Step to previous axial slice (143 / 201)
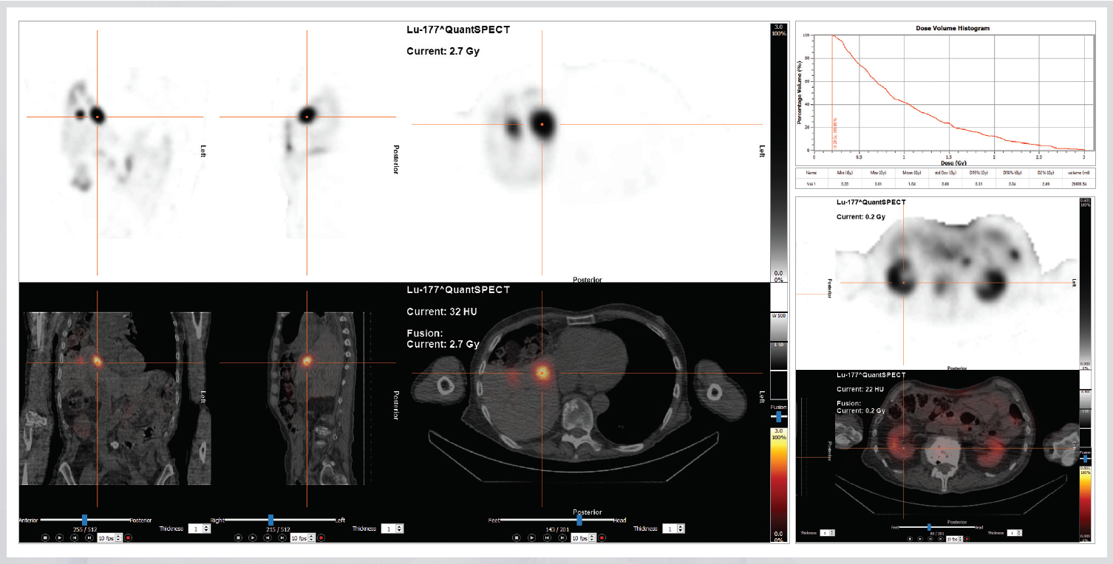 547,537
